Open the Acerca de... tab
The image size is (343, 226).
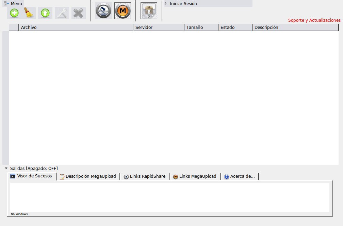(240, 176)
